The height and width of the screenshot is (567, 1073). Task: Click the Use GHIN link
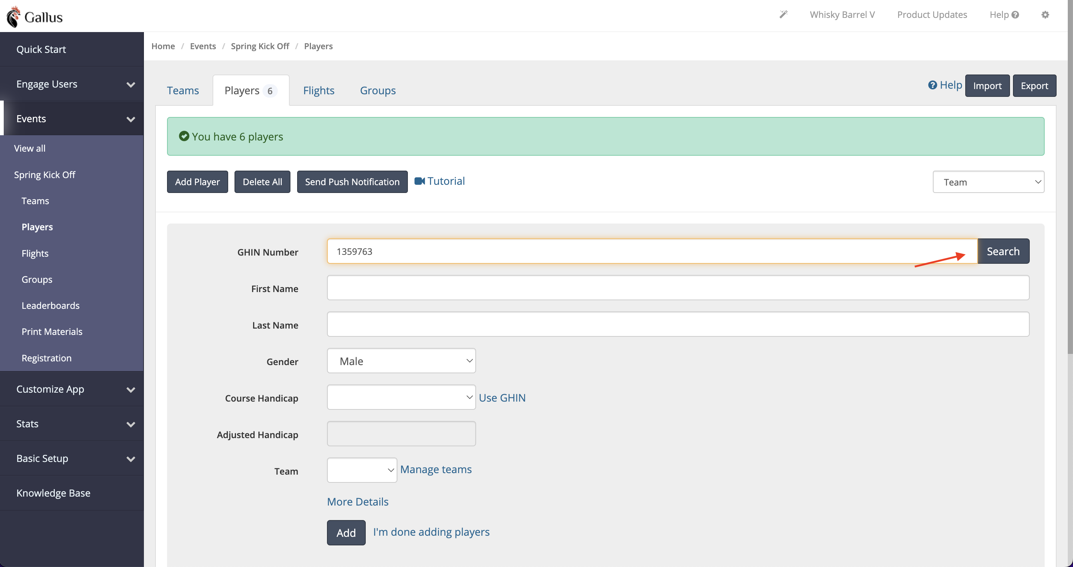(x=502, y=397)
